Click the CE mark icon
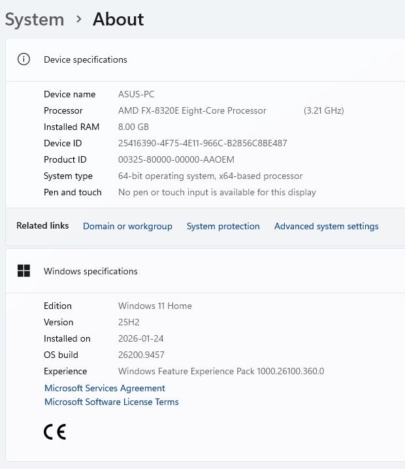 (55, 432)
